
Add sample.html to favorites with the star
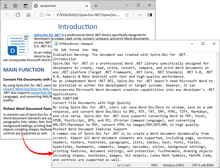pos(126,15)
